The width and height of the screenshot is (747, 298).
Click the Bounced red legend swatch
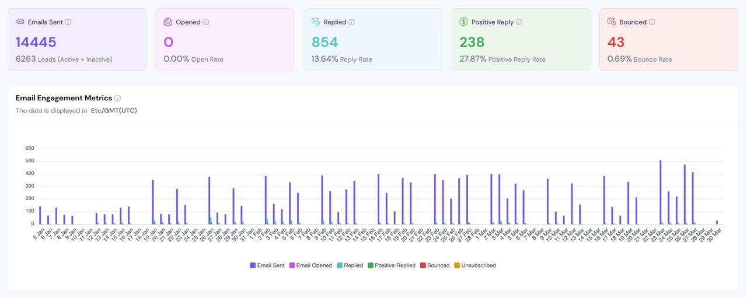[423, 265]
